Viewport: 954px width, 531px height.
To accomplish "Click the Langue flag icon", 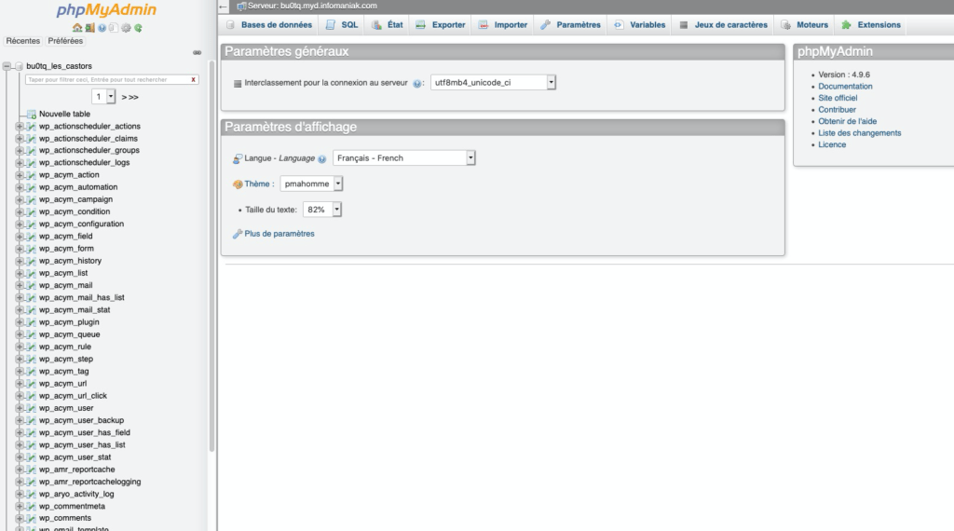I will click(238, 158).
